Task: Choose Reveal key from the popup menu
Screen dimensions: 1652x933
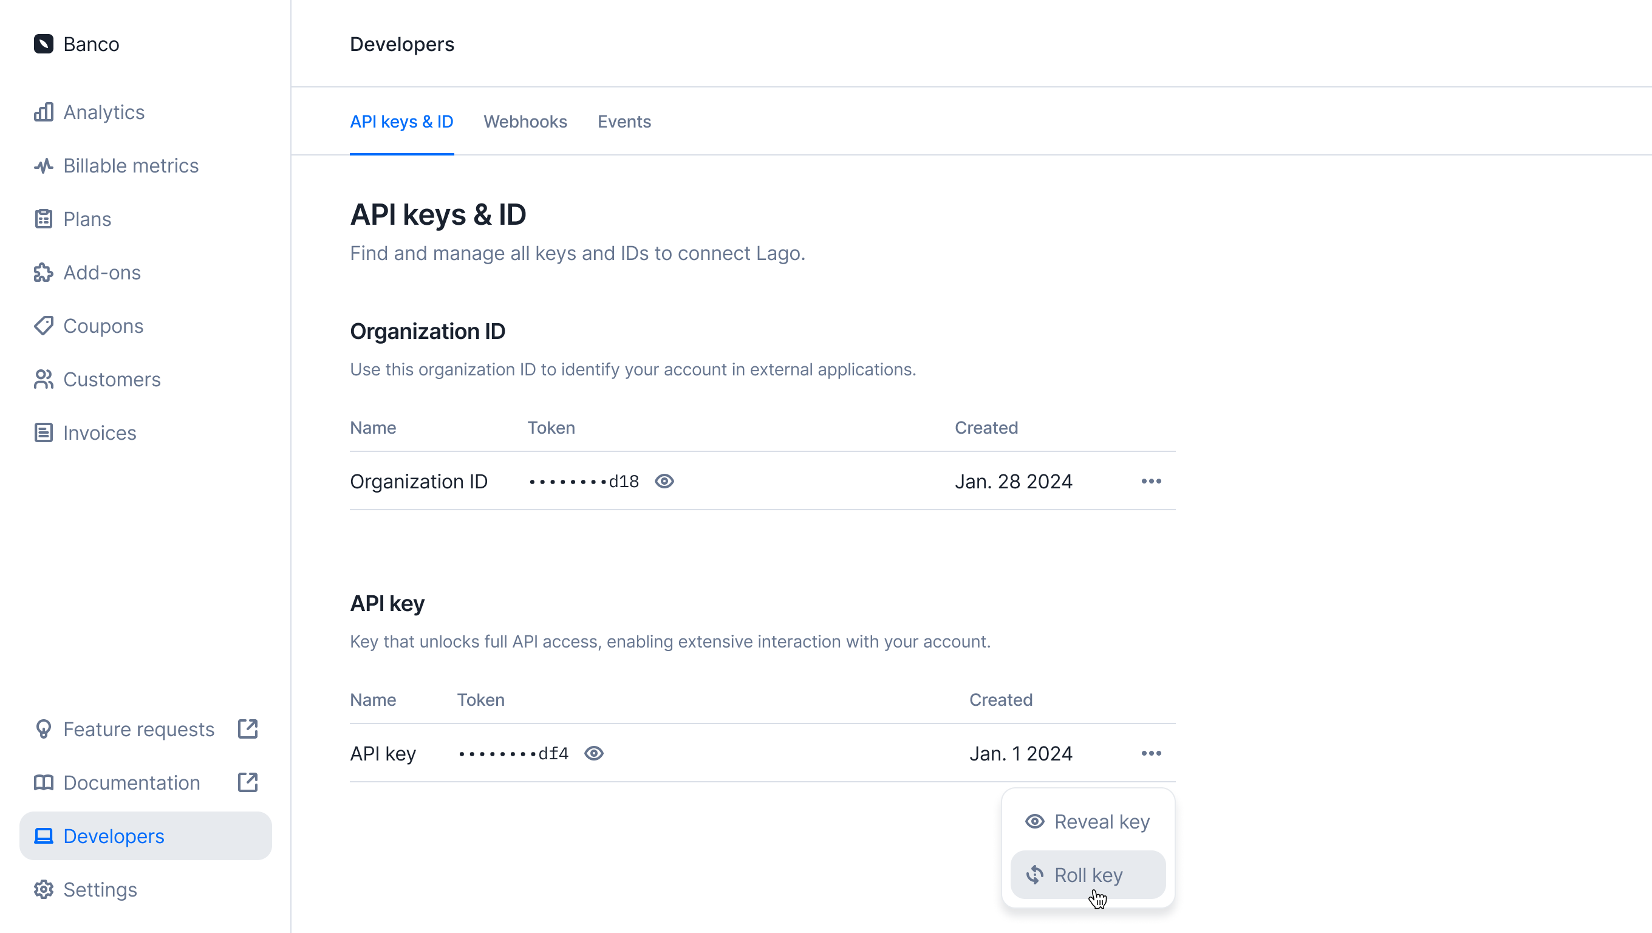Action: [x=1088, y=821]
